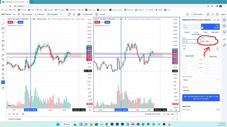
Task: Open the Dhan layout dropdown
Action: click(198, 14)
